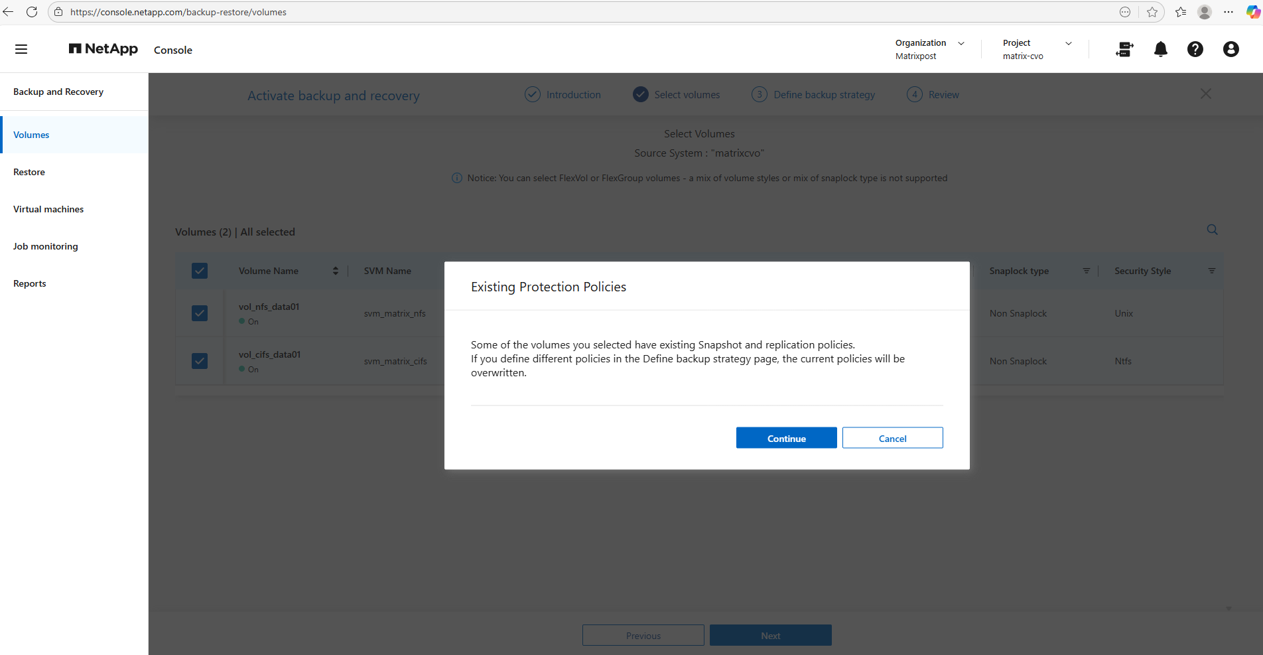Close the activation wizard with X
This screenshot has height=655, width=1263.
(x=1205, y=94)
